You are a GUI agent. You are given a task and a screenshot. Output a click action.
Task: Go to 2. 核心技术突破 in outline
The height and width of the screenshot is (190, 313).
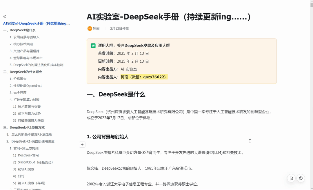click(x=21, y=44)
